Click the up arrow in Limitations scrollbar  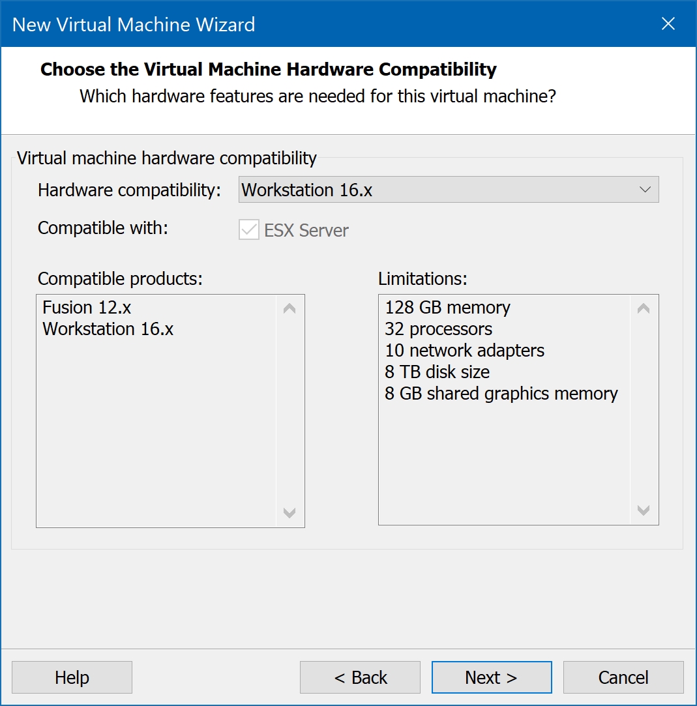(x=644, y=309)
